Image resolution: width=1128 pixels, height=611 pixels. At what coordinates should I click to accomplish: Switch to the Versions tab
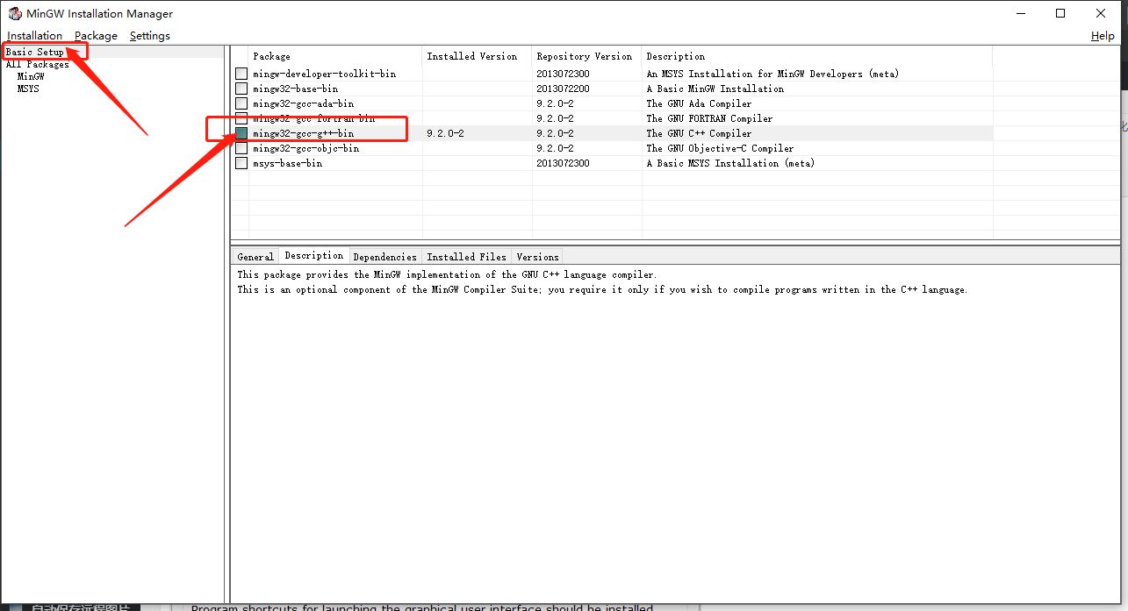pos(537,257)
